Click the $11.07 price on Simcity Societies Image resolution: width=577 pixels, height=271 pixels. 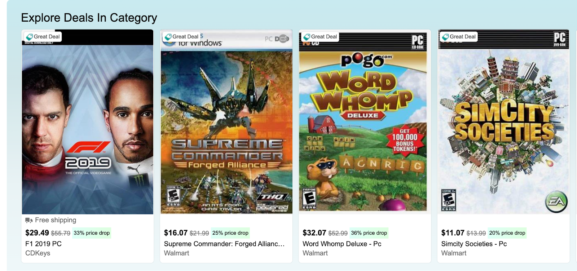(x=453, y=233)
